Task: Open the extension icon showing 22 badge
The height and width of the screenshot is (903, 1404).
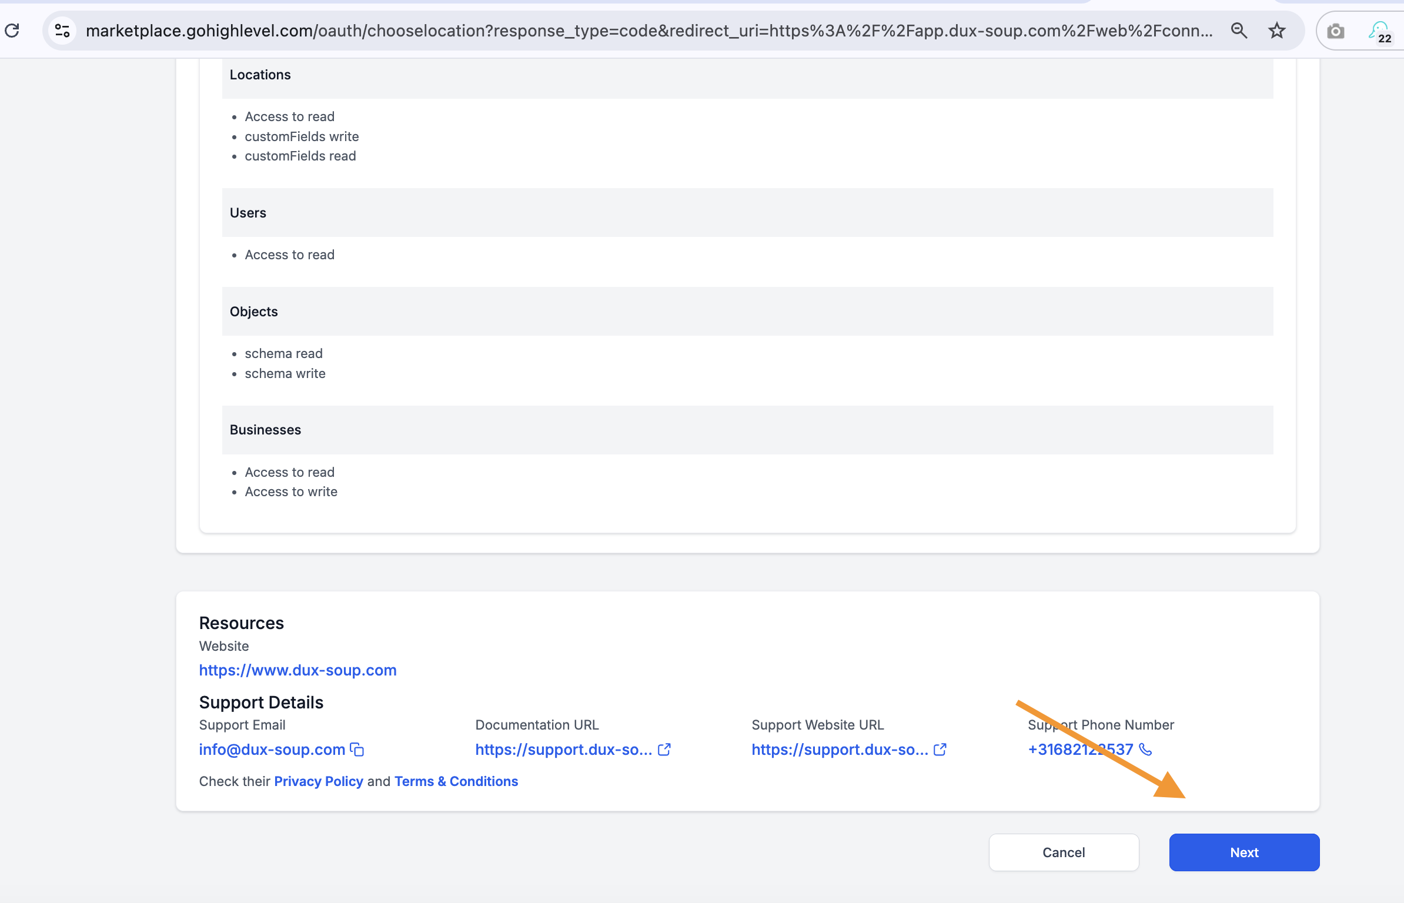Action: (1379, 31)
